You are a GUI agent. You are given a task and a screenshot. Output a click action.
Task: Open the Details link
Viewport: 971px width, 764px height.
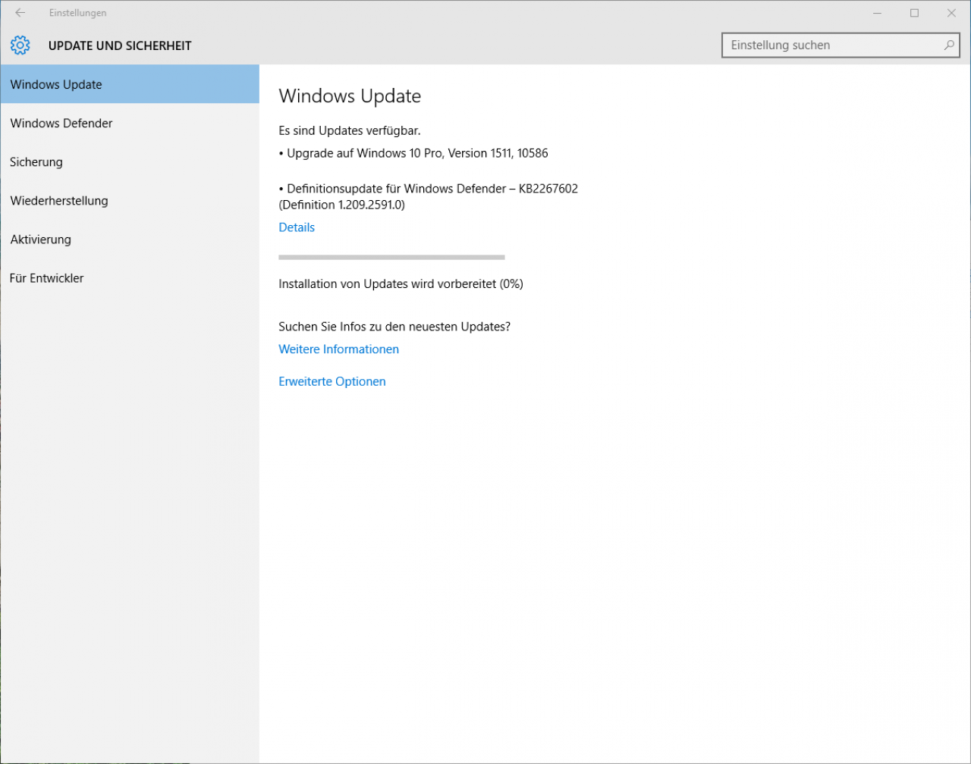click(x=297, y=227)
